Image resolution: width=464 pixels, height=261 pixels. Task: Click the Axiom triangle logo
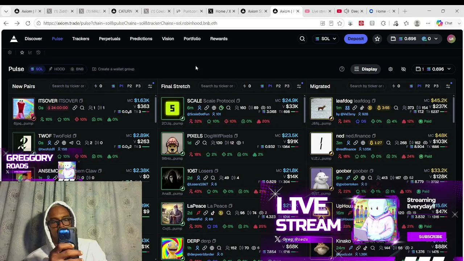point(14,39)
